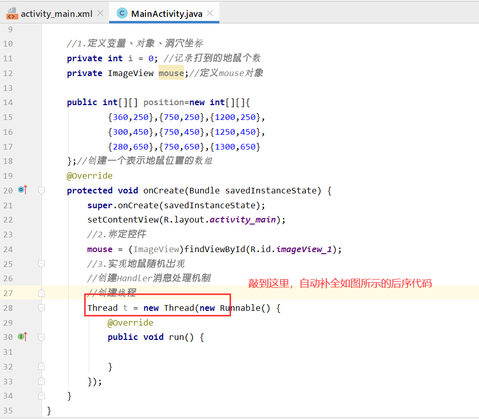This screenshot has width=479, height=419.
Task: Click the implements gutter icon on line 30
Action: coord(22,337)
